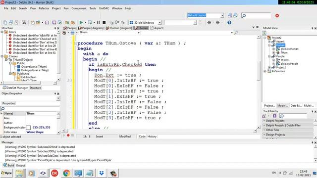
Task: Click the home icon in Tool Palette
Action: [x=264, y=116]
